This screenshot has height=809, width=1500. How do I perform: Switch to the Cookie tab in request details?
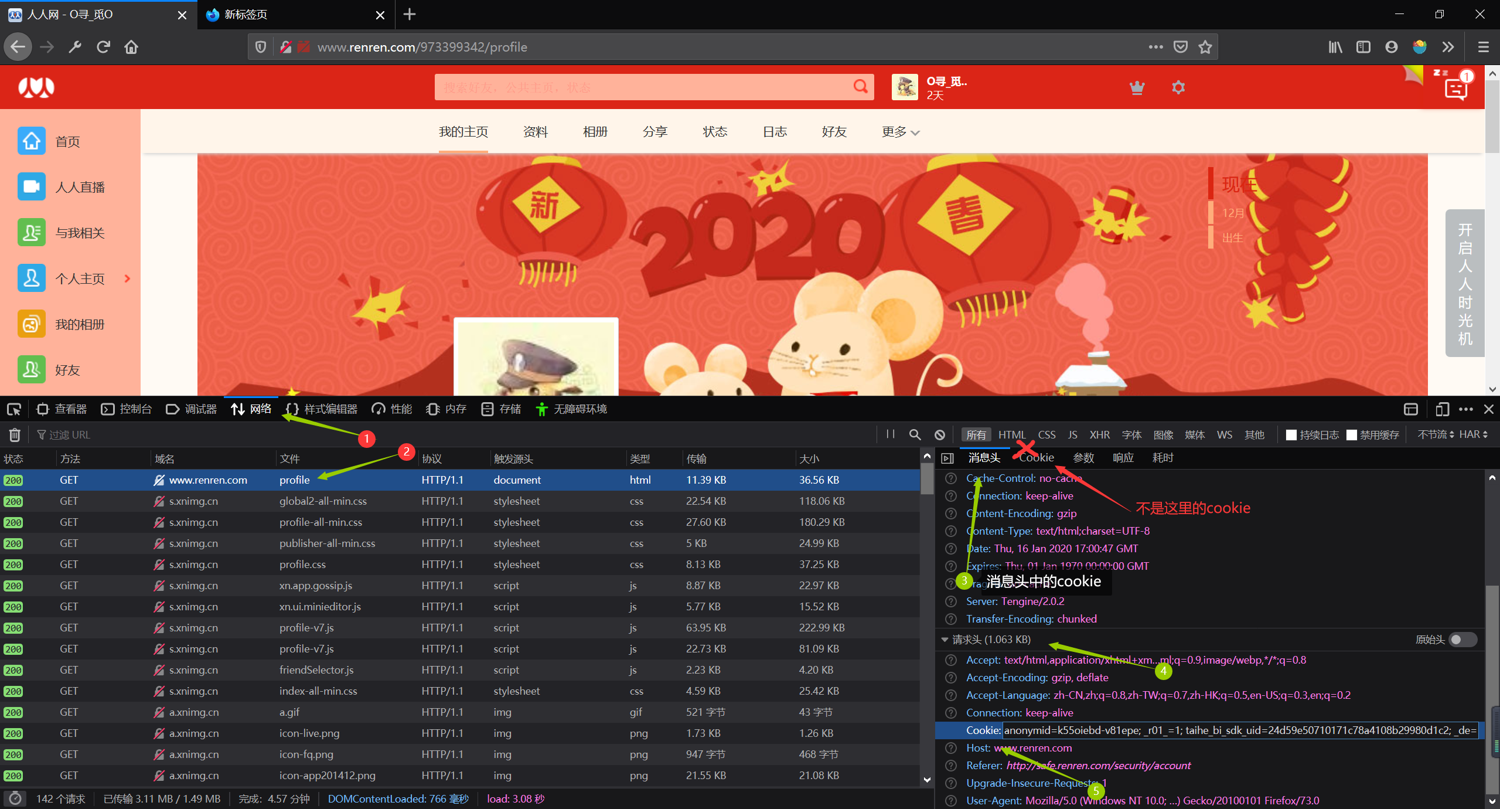point(1036,458)
